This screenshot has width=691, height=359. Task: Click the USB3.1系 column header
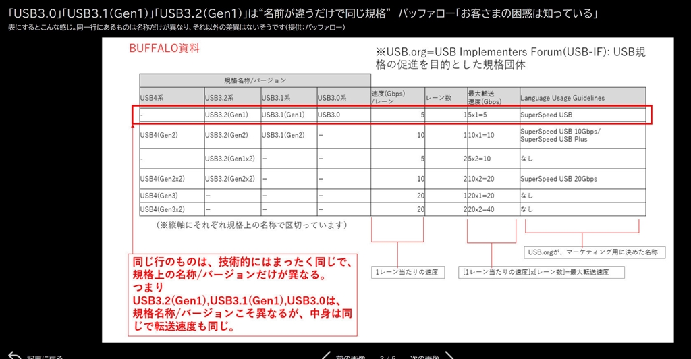[x=289, y=97]
